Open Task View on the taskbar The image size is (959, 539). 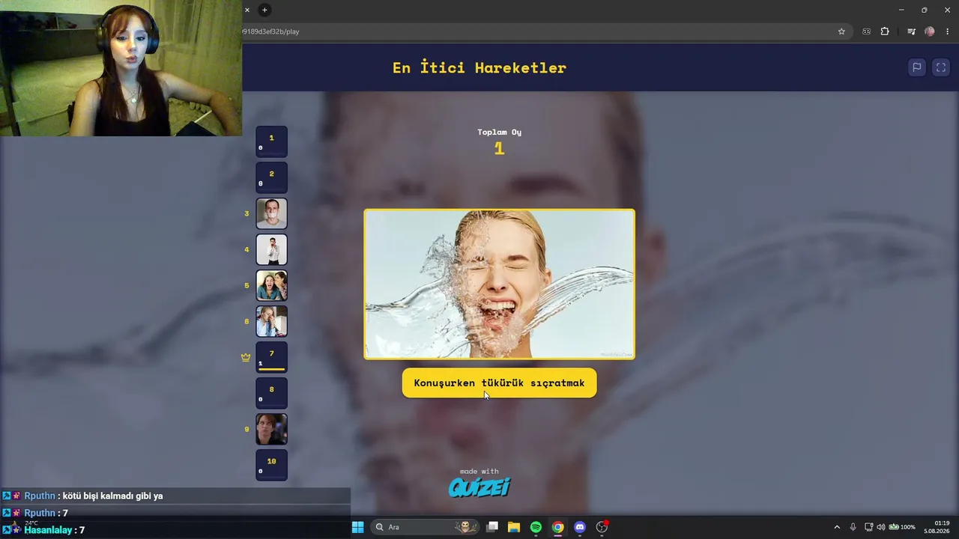point(492,527)
